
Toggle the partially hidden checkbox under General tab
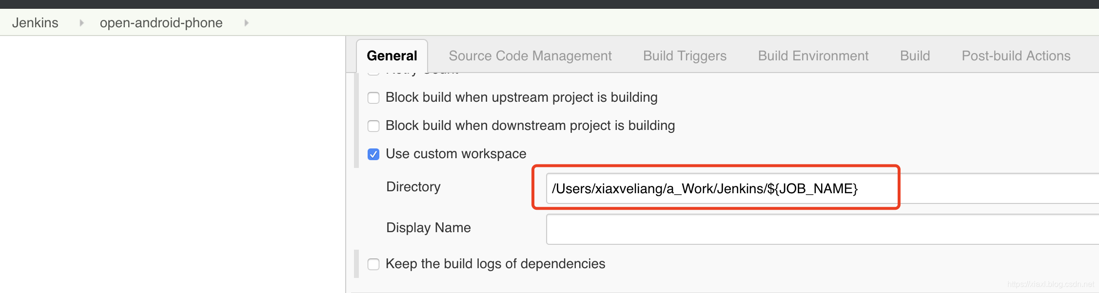point(373,74)
